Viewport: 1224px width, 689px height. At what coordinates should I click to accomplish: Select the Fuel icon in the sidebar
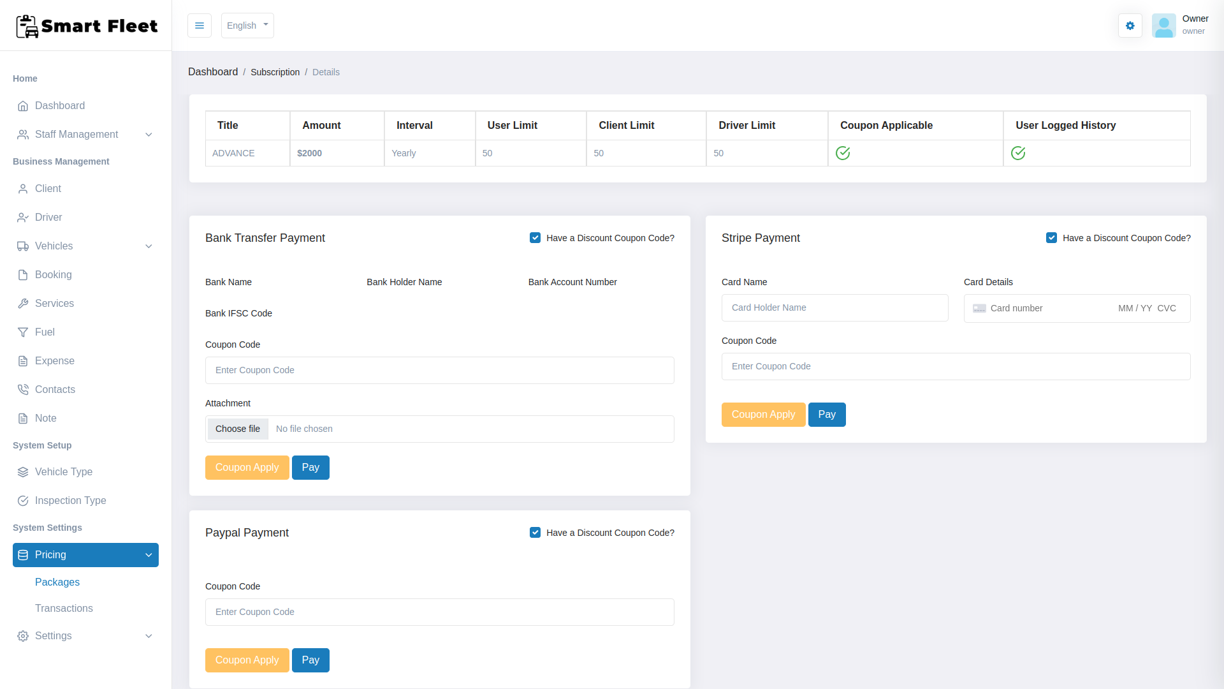(x=23, y=332)
